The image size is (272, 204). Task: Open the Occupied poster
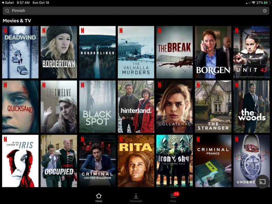pyautogui.click(x=59, y=161)
